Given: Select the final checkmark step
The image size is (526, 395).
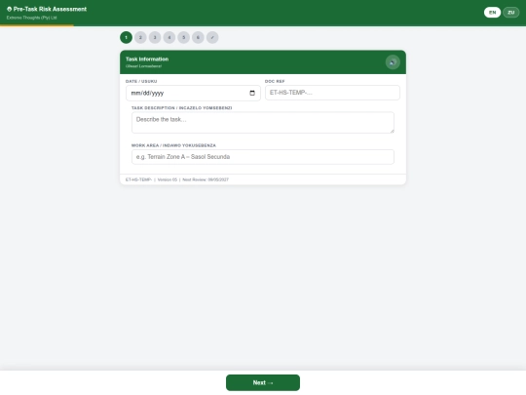Looking at the screenshot, I should click(x=212, y=37).
